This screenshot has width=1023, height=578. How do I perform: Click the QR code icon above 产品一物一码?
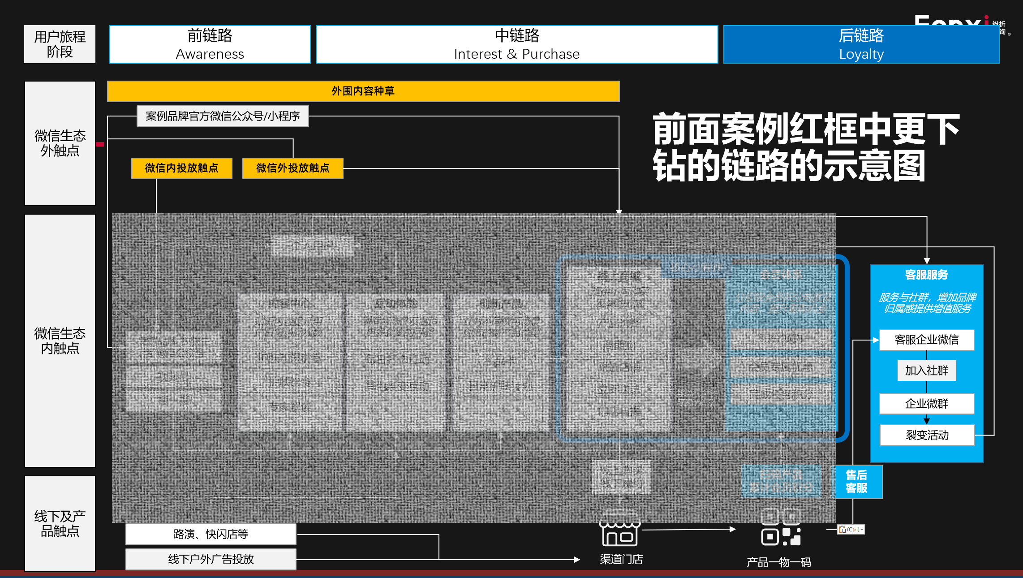click(x=781, y=531)
